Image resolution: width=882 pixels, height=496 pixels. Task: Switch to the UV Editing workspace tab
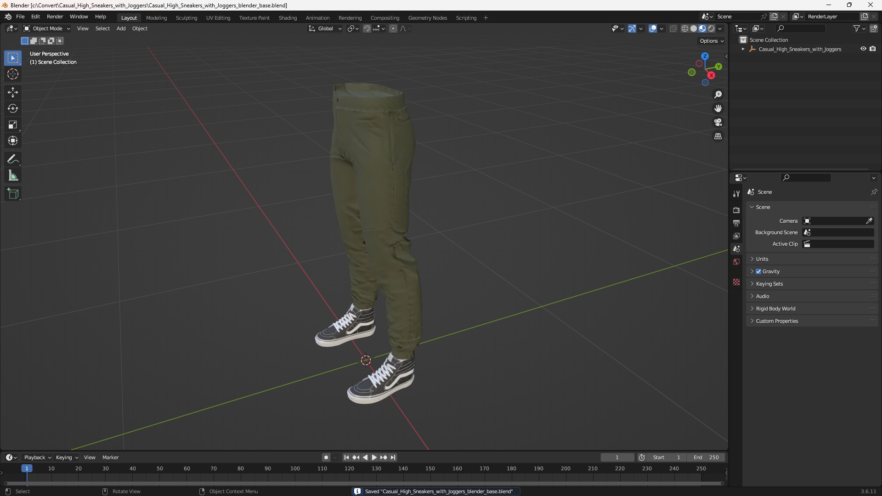[x=218, y=18]
